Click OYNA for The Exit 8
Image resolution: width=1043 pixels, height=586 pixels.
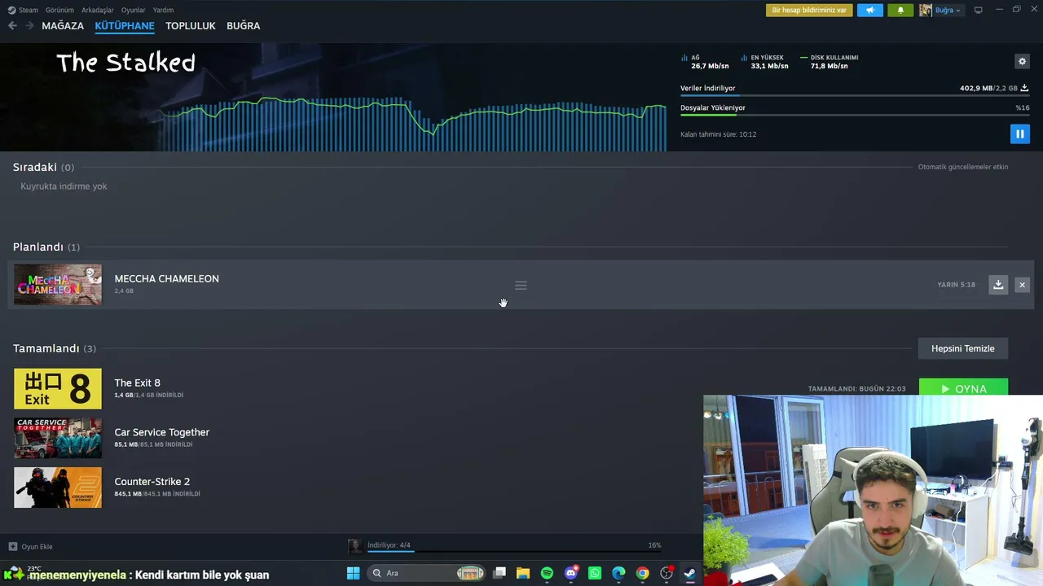click(963, 387)
